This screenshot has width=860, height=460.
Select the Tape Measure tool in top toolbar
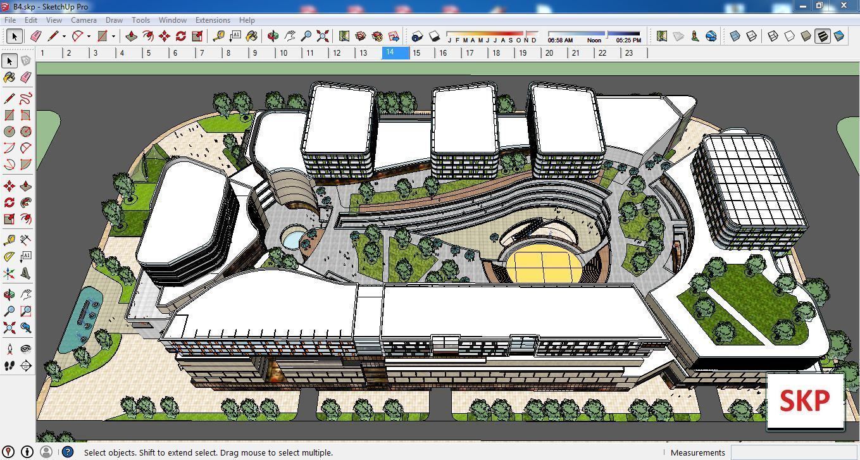tap(219, 36)
